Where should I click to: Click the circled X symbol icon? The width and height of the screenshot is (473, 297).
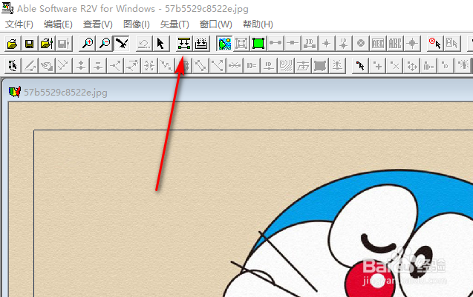coord(361,44)
